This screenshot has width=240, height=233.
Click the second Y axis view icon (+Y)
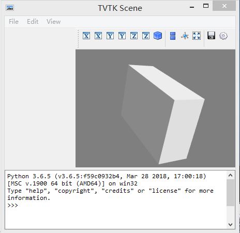point(122,36)
